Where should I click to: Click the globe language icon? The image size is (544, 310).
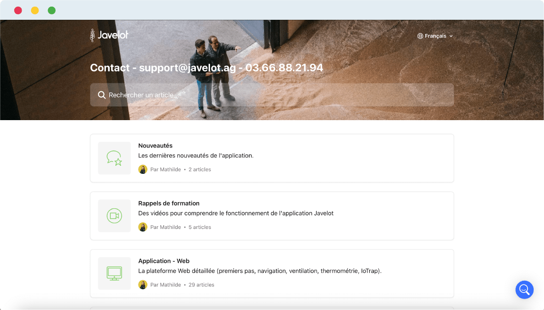[420, 36]
